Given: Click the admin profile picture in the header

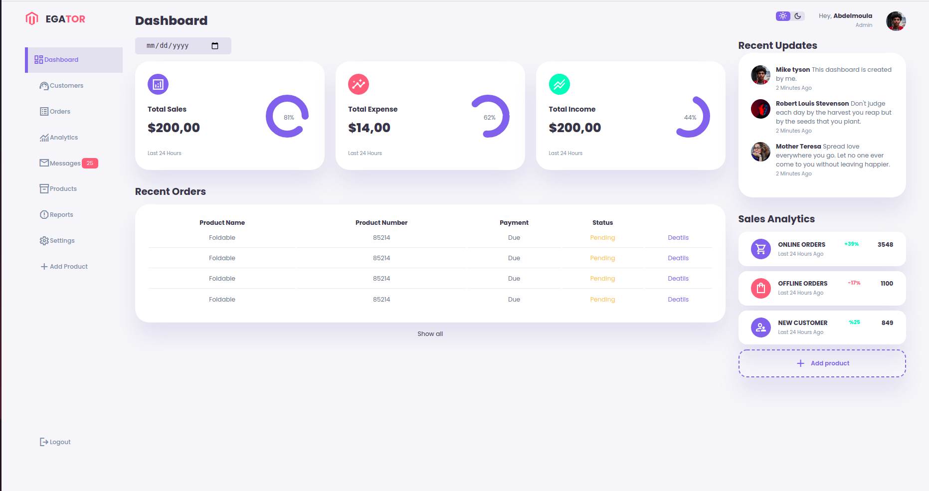Looking at the screenshot, I should pyautogui.click(x=896, y=21).
